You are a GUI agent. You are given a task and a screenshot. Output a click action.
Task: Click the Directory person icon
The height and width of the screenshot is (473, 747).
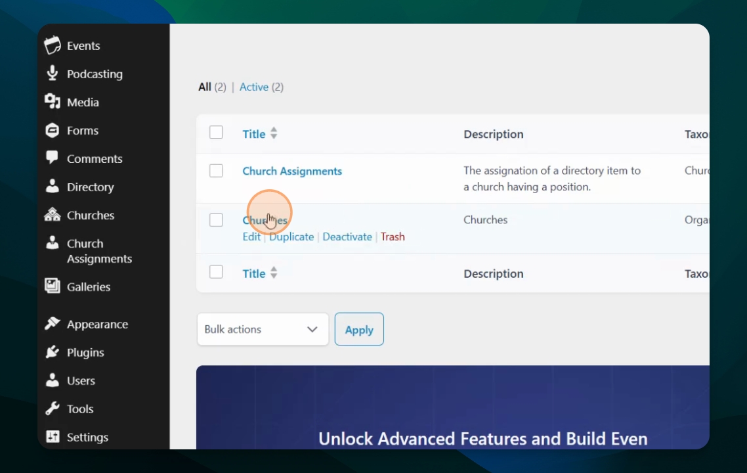(53, 186)
